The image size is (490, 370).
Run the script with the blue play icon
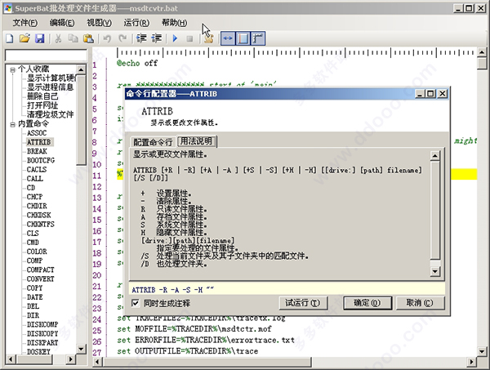point(175,38)
